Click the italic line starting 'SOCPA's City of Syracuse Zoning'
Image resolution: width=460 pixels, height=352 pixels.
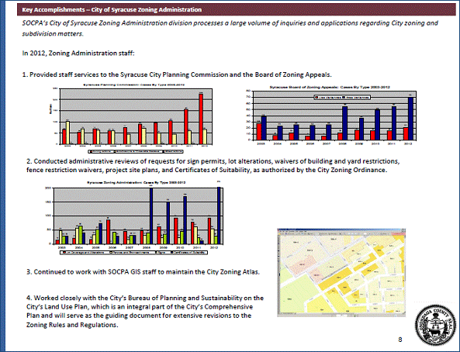230,23
